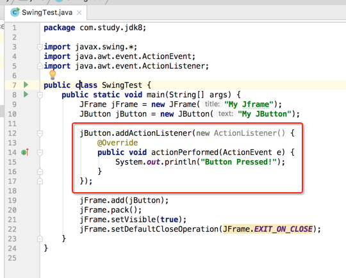
Task: Close the SwingTest.java tab
Action: [79, 13]
